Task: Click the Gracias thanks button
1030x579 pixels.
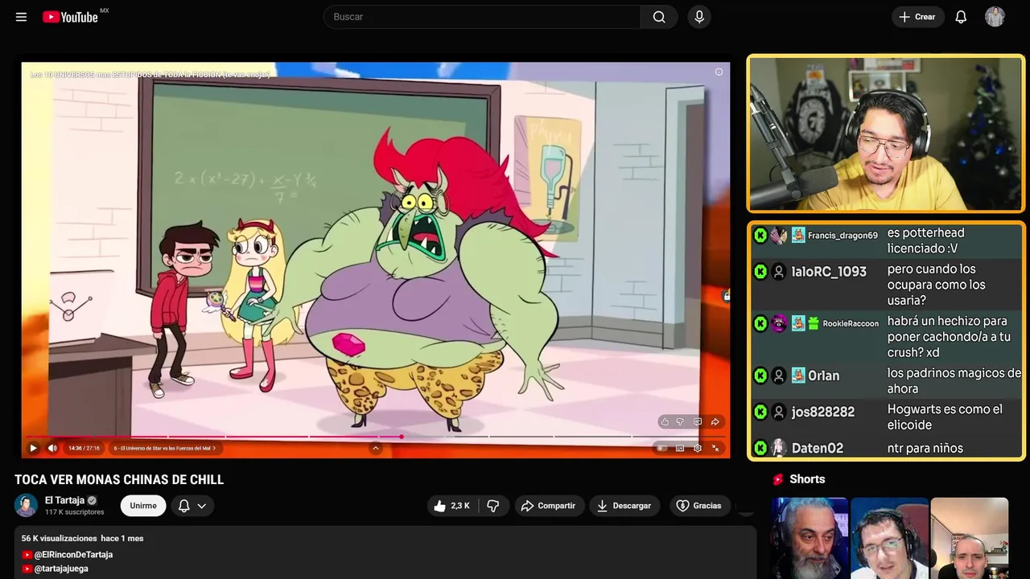Action: tap(699, 506)
